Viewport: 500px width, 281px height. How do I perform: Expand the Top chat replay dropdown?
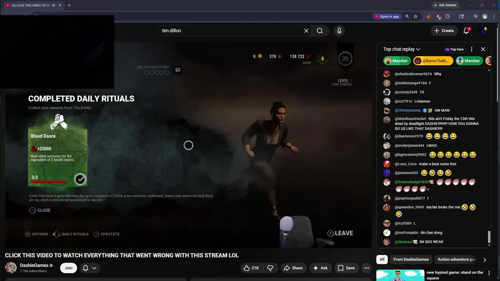click(x=402, y=49)
